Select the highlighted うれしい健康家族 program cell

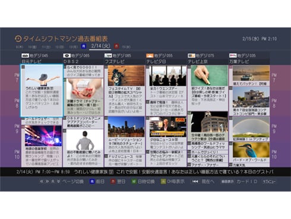(42, 90)
